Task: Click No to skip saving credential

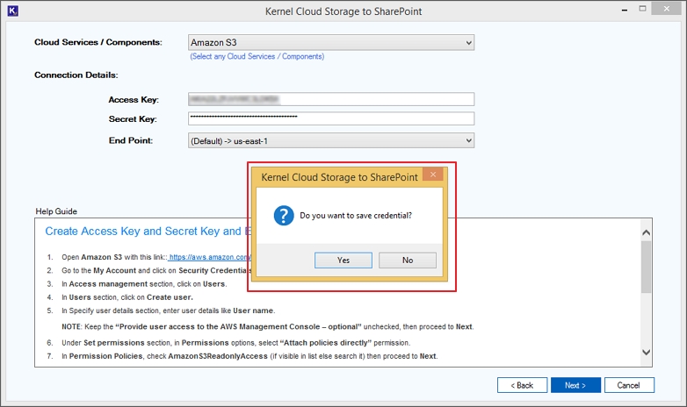Action: click(408, 260)
